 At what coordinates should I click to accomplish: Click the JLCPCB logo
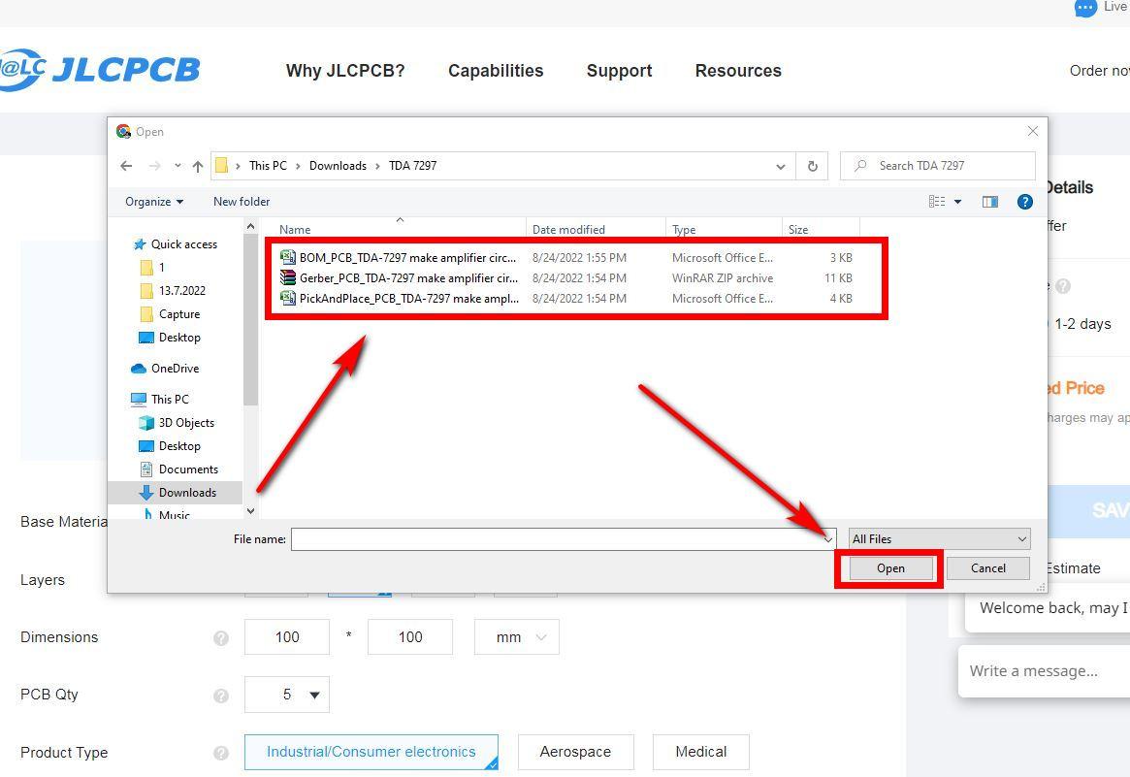[x=100, y=70]
